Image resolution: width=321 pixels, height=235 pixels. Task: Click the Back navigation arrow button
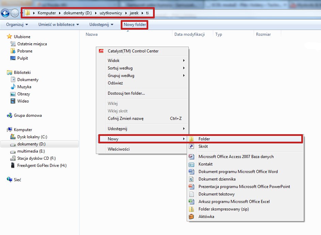coord(5,13)
